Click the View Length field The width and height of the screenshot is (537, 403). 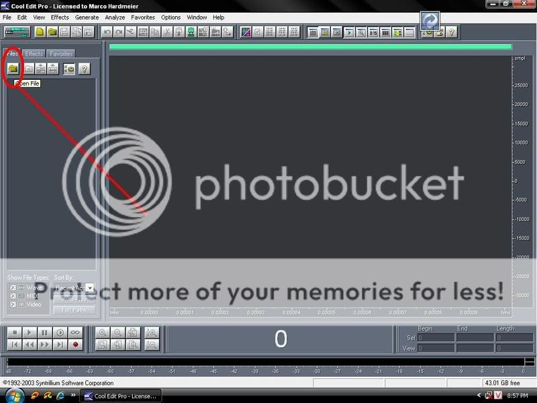pyautogui.click(x=514, y=348)
